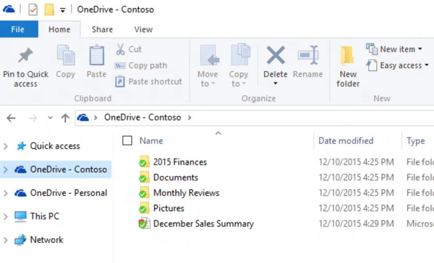Image resolution: width=434 pixels, height=263 pixels.
Task: Open the recent locations dropdown arrow
Action: coord(51,118)
